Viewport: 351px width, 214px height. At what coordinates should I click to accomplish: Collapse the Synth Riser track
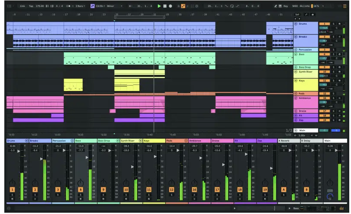point(296,72)
